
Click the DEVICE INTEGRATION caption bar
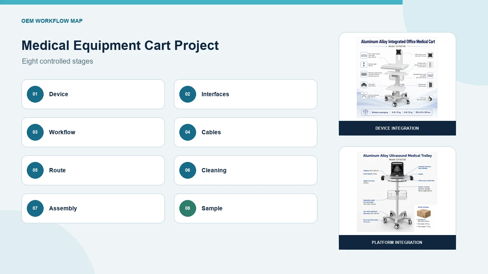(x=397, y=128)
